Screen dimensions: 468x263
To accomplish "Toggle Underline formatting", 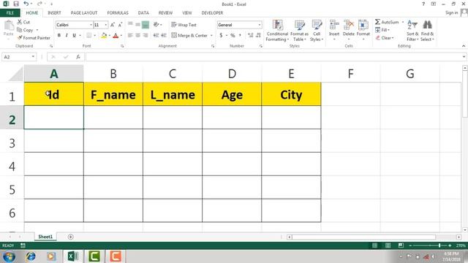I will 75,35.
